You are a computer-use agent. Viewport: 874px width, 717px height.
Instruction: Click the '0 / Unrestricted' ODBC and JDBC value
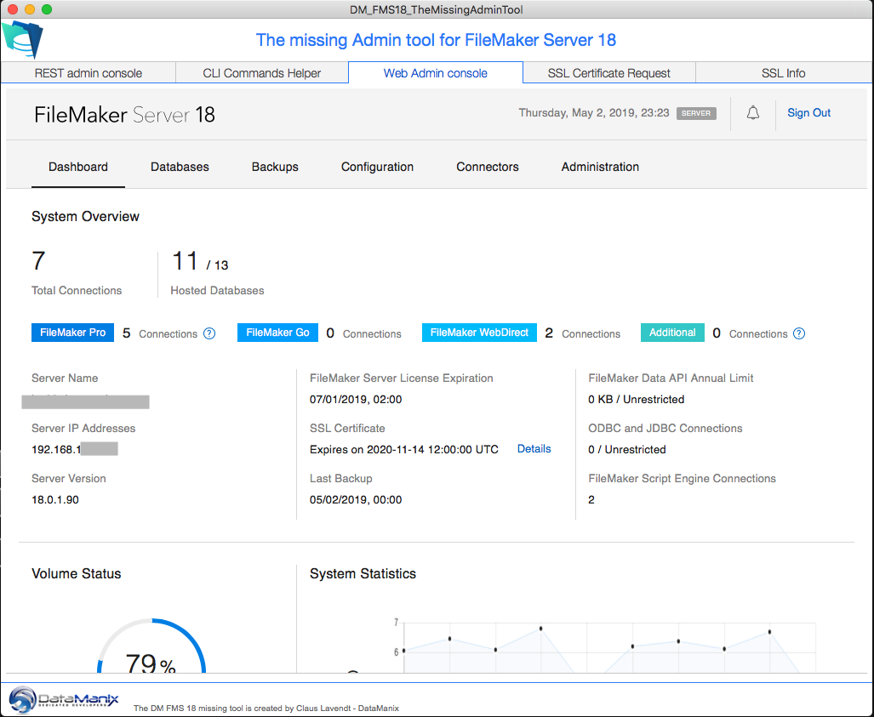click(x=627, y=450)
